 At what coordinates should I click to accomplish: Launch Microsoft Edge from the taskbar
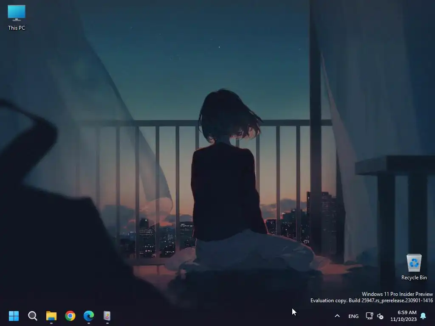click(89, 316)
